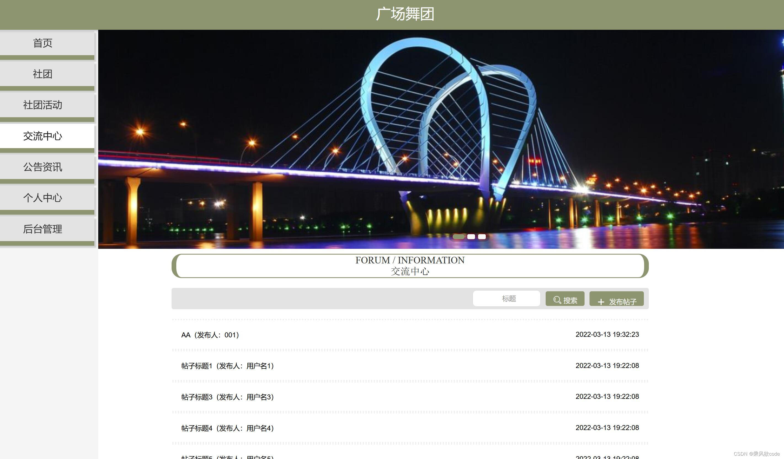Open the 首页 menu item
This screenshot has width=784, height=459.
pyautogui.click(x=43, y=43)
